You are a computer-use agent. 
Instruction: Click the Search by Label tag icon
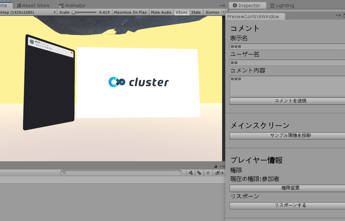(x=199, y=173)
